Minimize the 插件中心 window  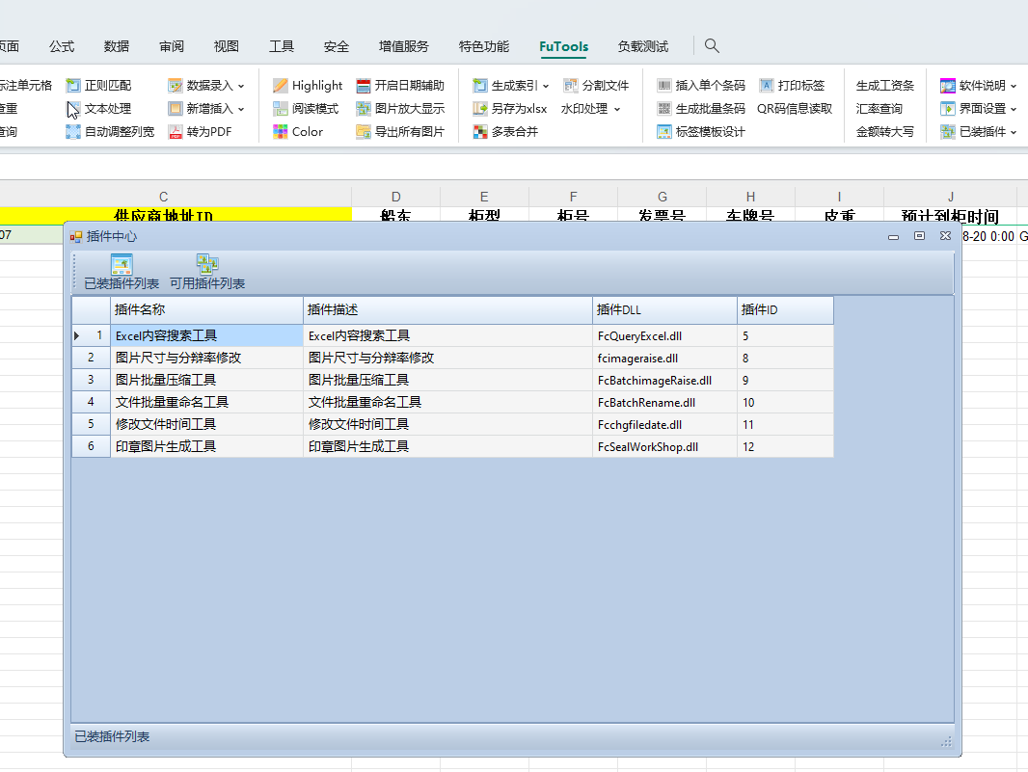coord(894,236)
